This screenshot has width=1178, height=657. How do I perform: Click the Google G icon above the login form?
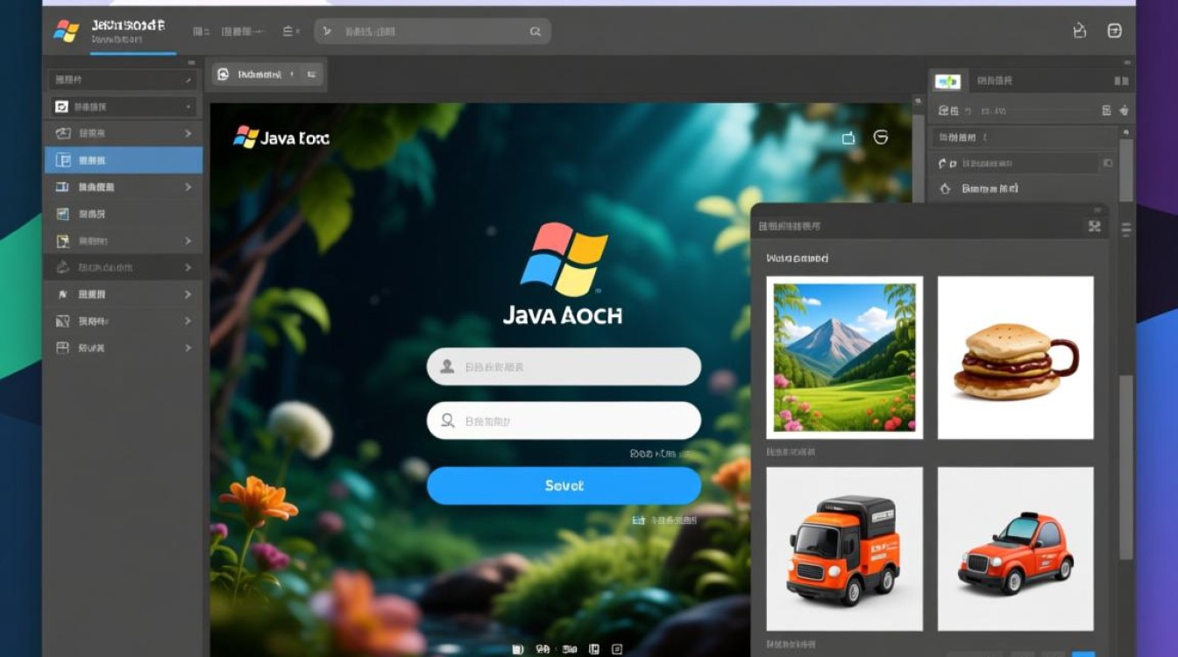pyautogui.click(x=880, y=138)
